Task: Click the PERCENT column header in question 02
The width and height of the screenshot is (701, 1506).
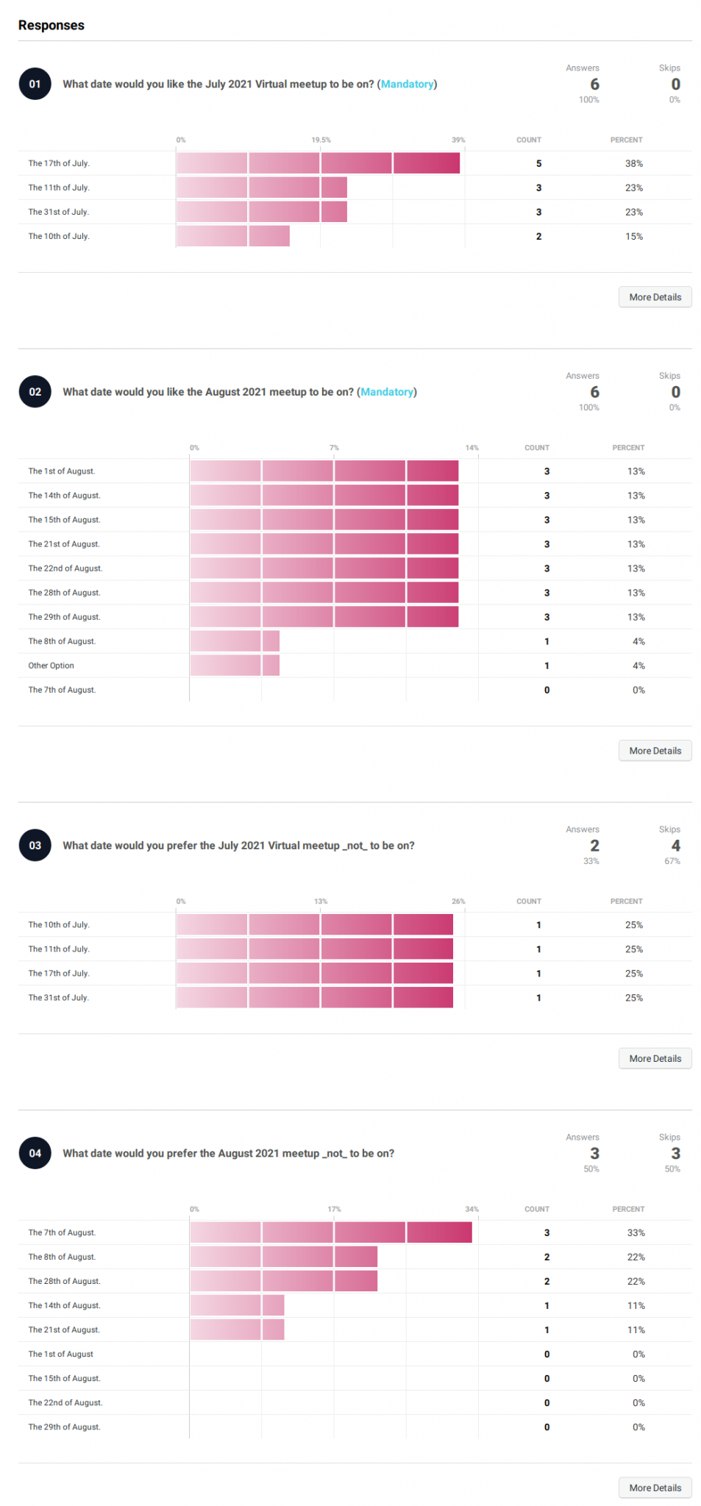Action: click(x=629, y=447)
